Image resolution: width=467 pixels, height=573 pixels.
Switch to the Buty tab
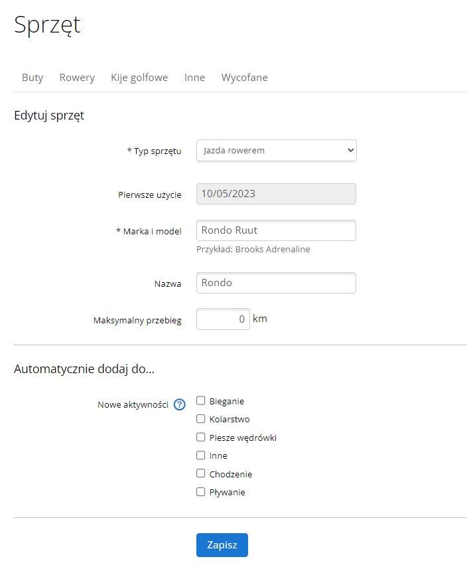(33, 78)
